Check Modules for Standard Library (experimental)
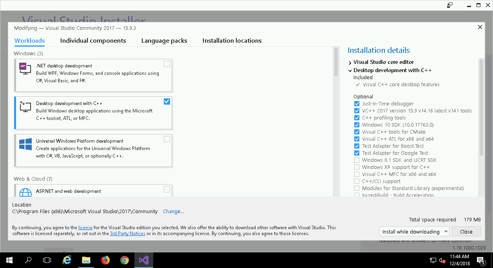The image size is (493, 268). pos(357,188)
